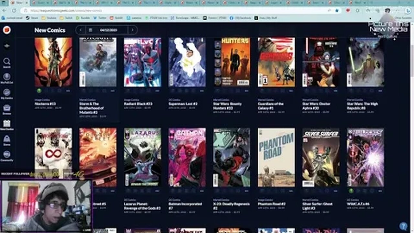Open My Comics in the sidebar
This screenshot has height=233, width=414.
pos(7,94)
